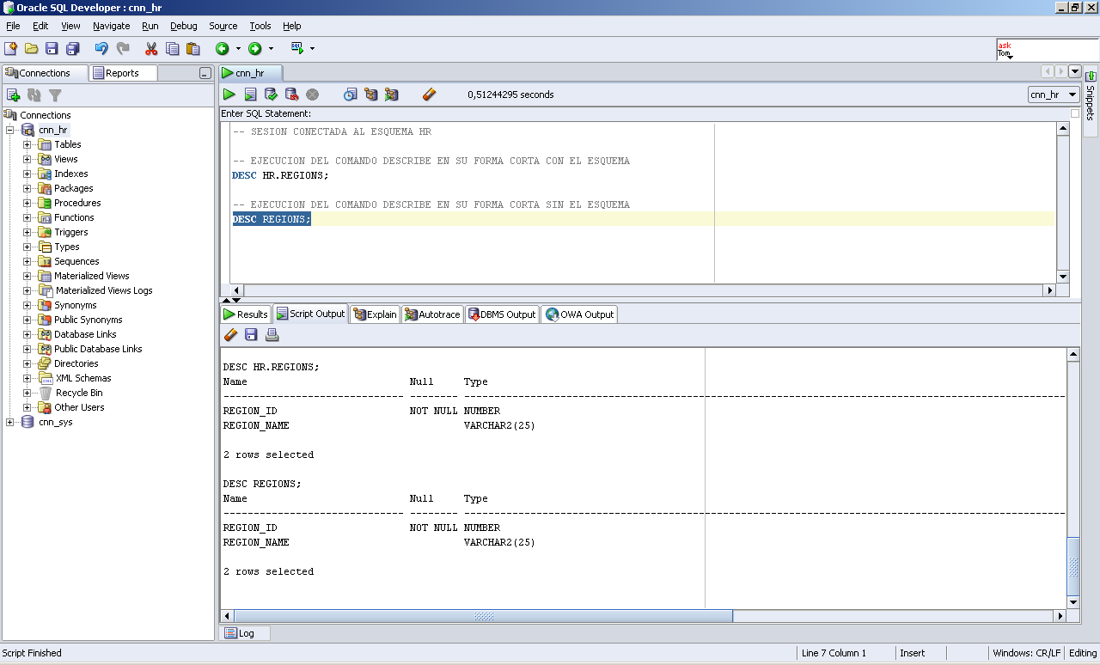This screenshot has height=665, width=1100.
Task: Refresh the connections list
Action: point(34,95)
